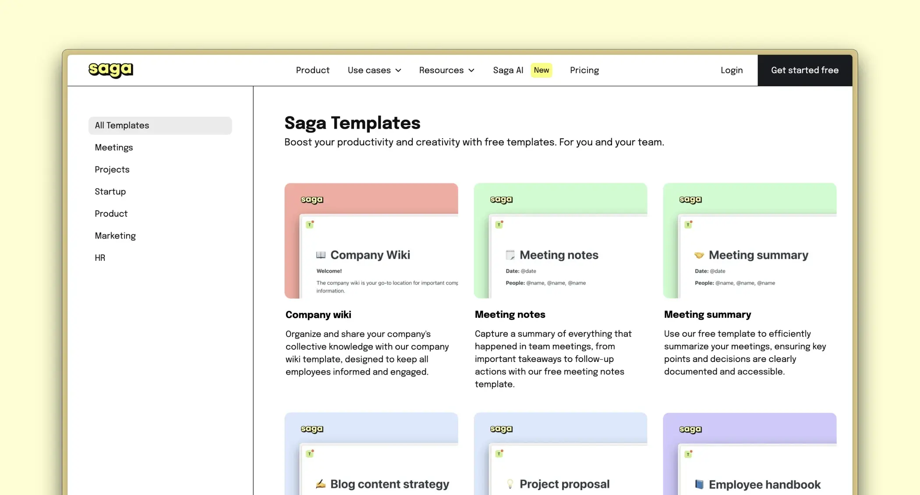This screenshot has height=495, width=920.
Task: Select the Meetings category filter
Action: click(113, 147)
